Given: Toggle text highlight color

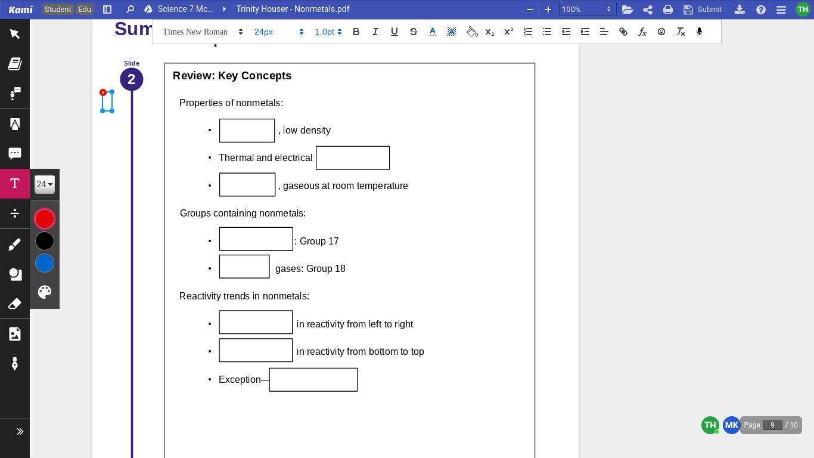Looking at the screenshot, I should [x=452, y=32].
